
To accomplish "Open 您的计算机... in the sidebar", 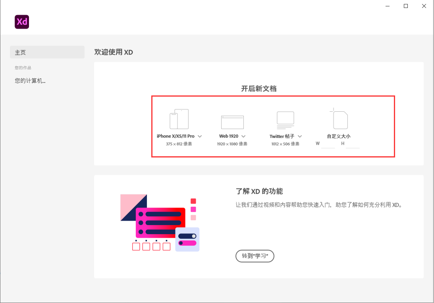I will pos(30,81).
